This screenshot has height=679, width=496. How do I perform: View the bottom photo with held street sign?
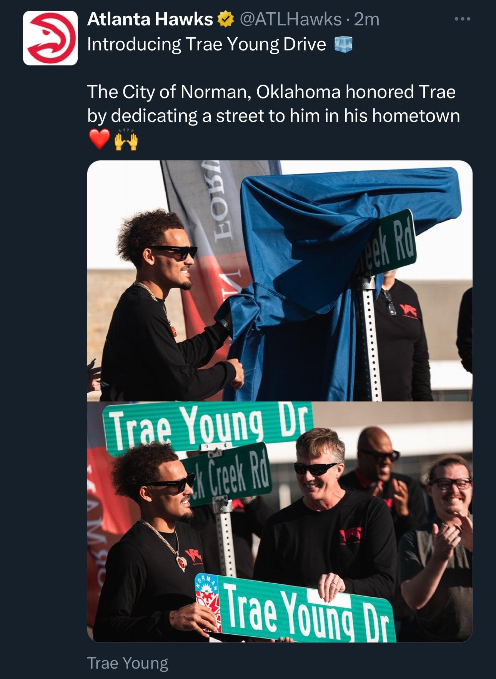pos(280,522)
